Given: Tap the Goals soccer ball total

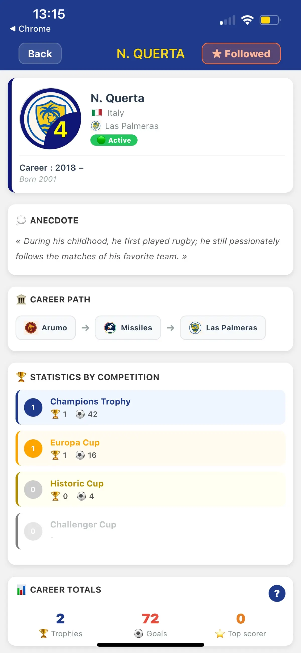Looking at the screenshot, I should pyautogui.click(x=139, y=633).
